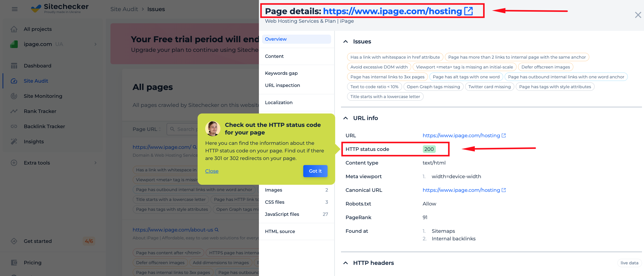Click 'Has a link with whitespace in href attribute' issue tag
The height and width of the screenshot is (276, 644).
point(395,57)
